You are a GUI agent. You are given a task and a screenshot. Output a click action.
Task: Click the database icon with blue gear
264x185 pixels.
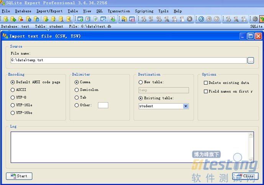(x=29, y=19)
